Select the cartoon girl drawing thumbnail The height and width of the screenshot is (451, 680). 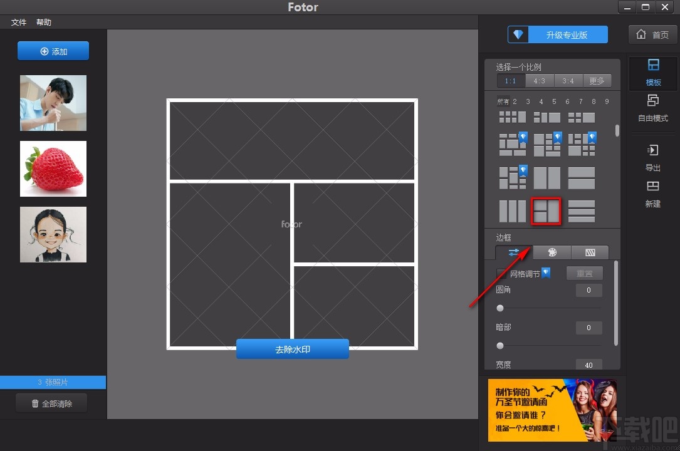(x=53, y=234)
